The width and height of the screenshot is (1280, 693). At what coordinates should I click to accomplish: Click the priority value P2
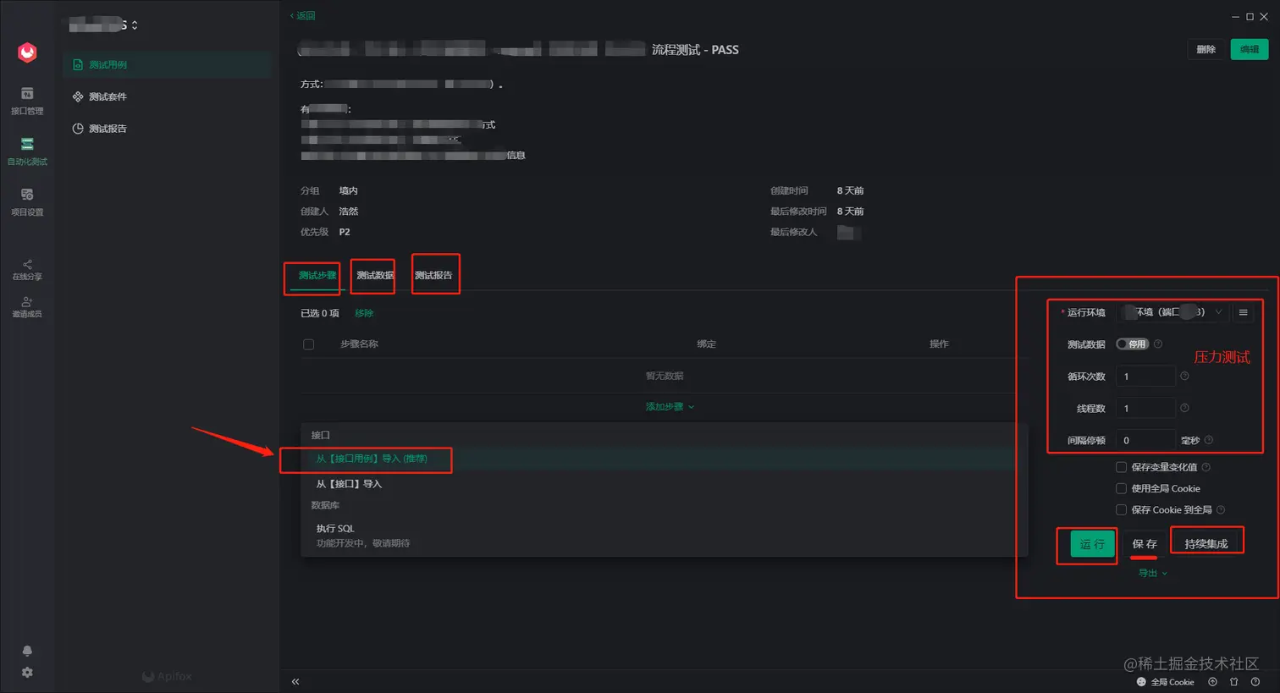coord(345,232)
